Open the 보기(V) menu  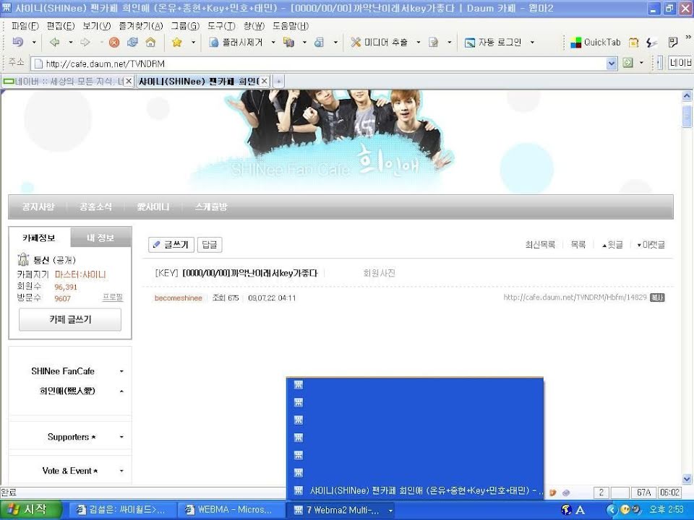click(x=96, y=26)
